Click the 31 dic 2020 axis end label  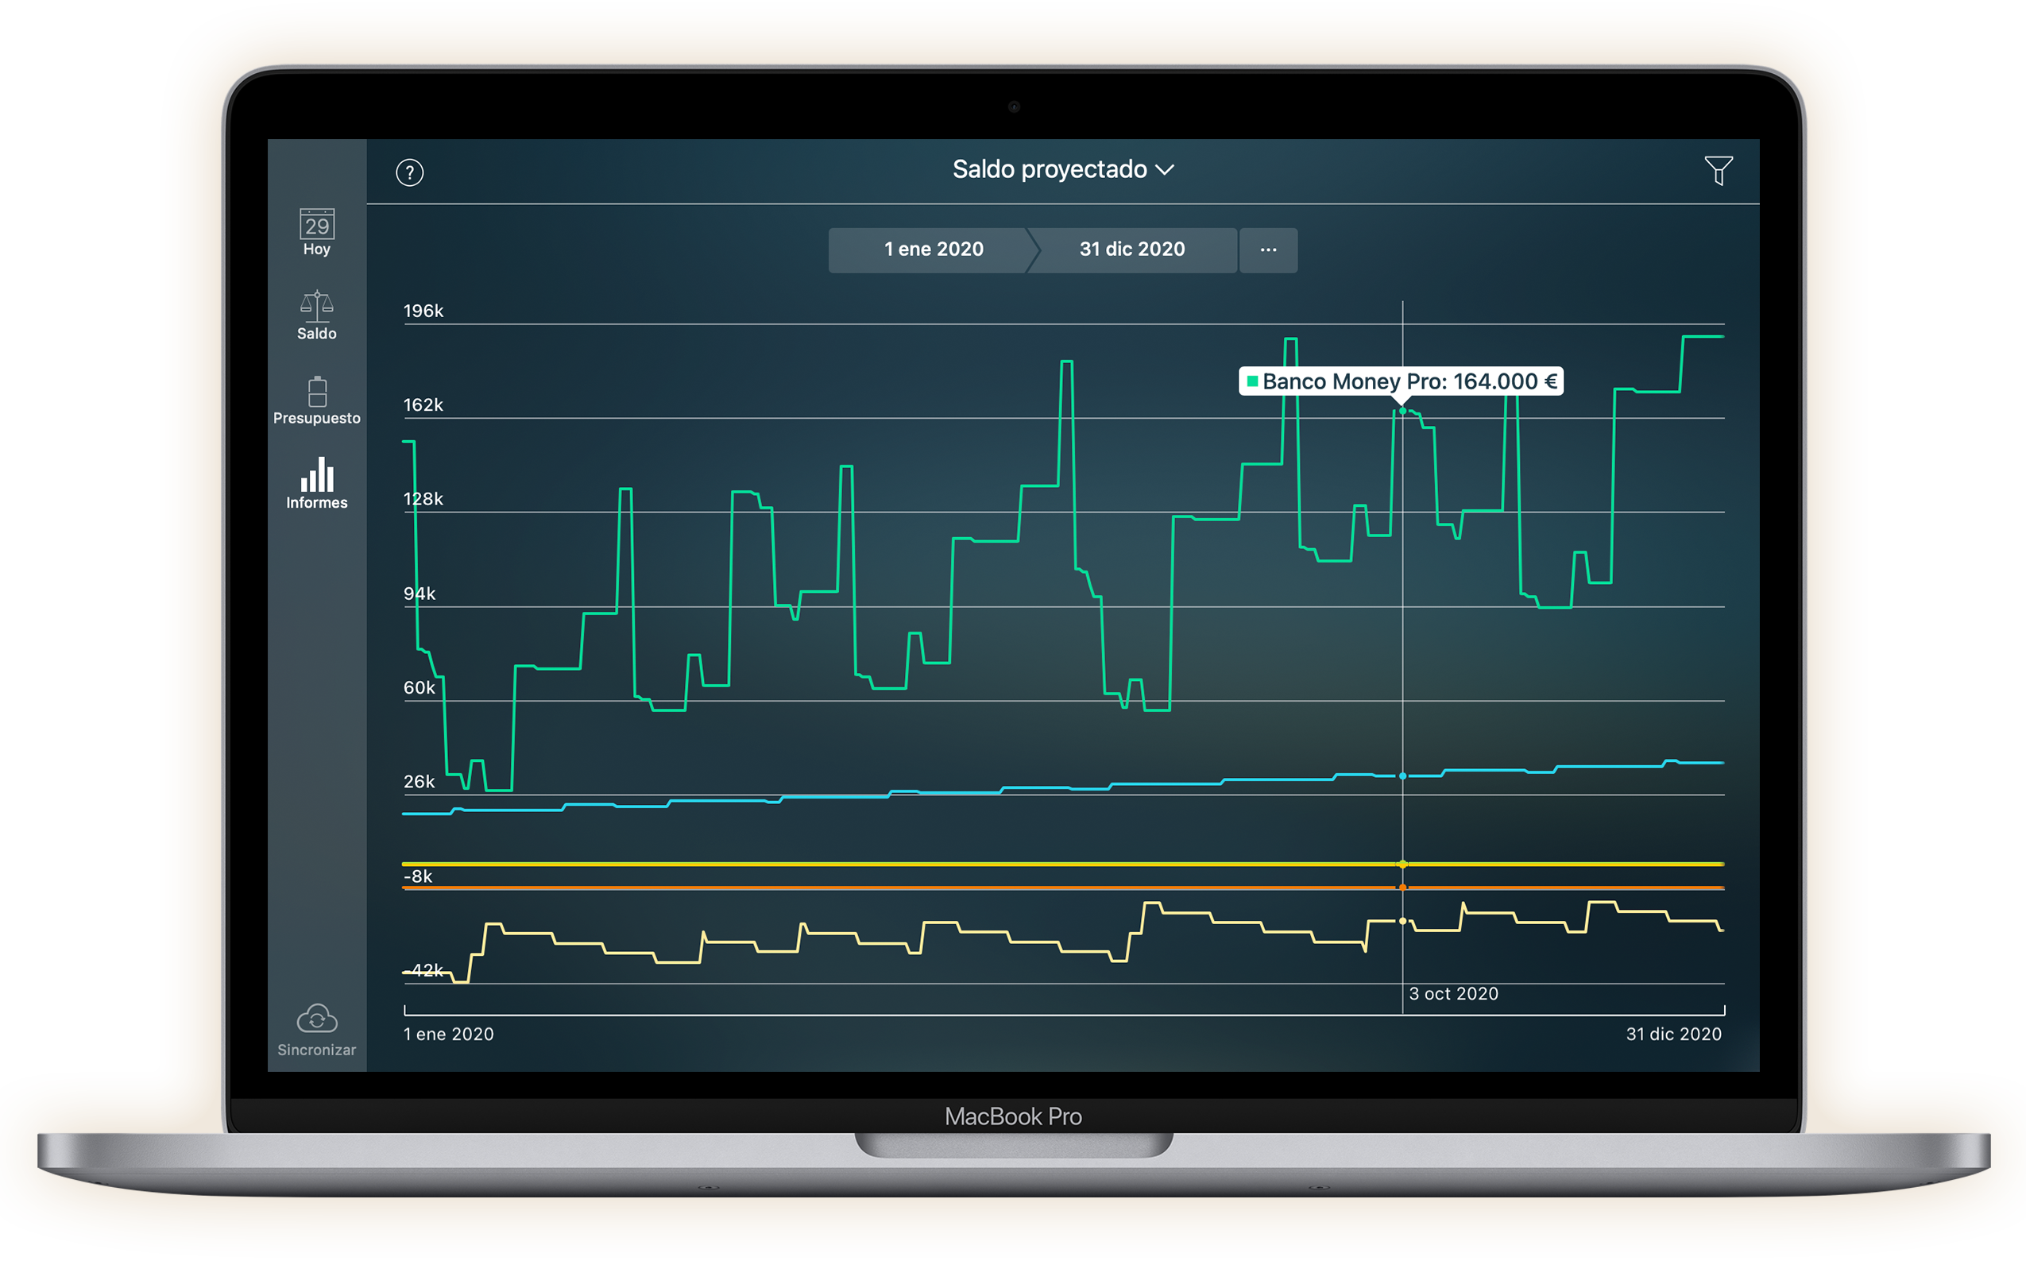(1673, 1034)
